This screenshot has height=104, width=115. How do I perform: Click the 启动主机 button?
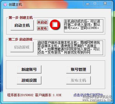(22, 25)
